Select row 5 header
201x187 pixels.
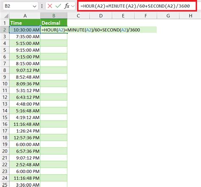(x=5, y=50)
